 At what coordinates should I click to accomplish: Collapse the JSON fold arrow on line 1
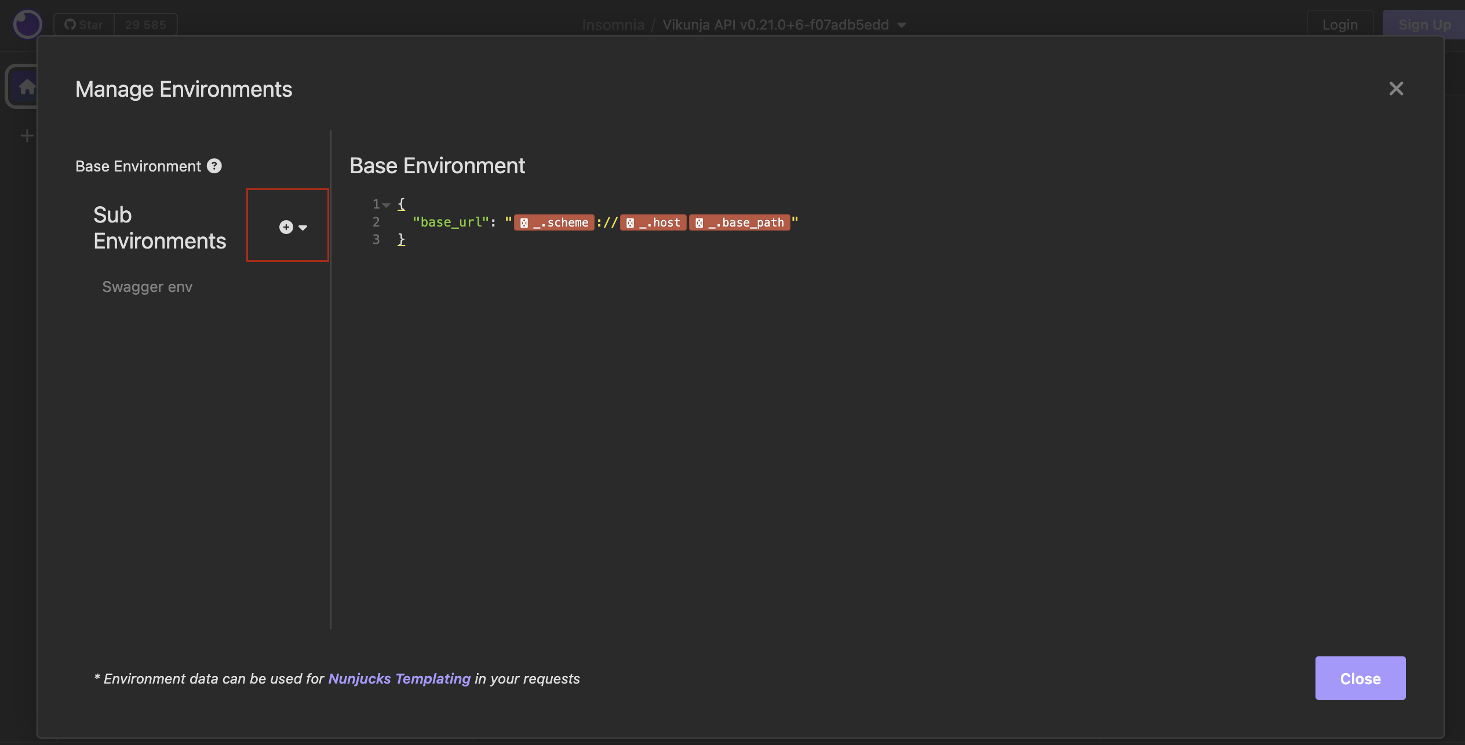click(x=386, y=204)
